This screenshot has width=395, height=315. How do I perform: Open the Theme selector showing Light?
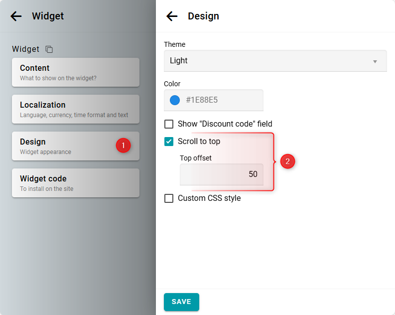[x=275, y=61]
